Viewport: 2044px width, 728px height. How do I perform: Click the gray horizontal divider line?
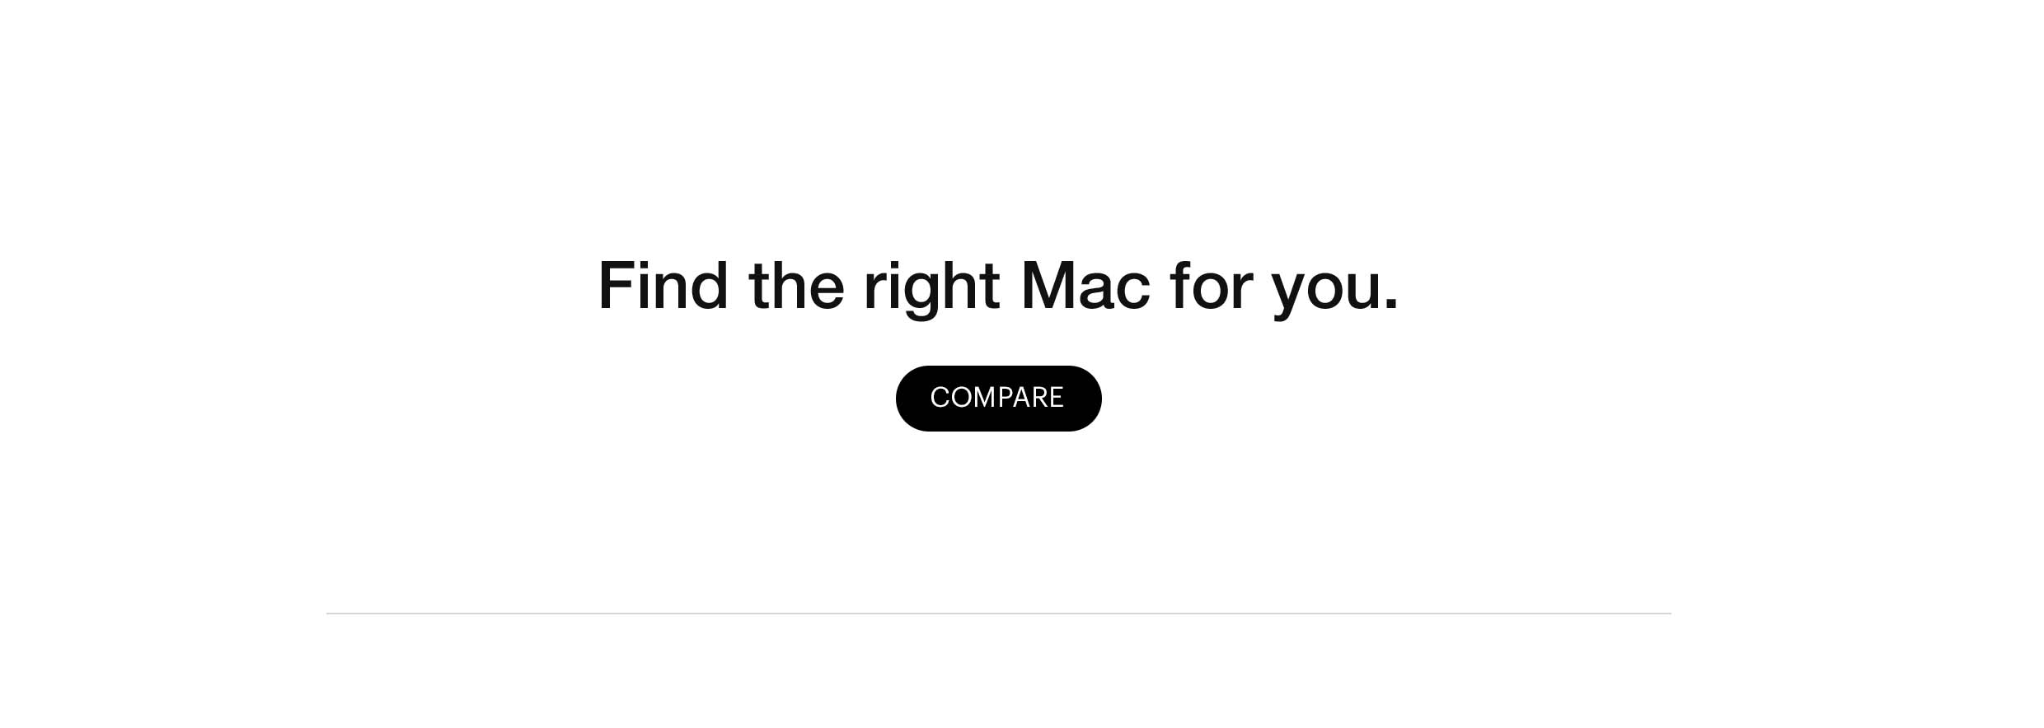point(998,614)
